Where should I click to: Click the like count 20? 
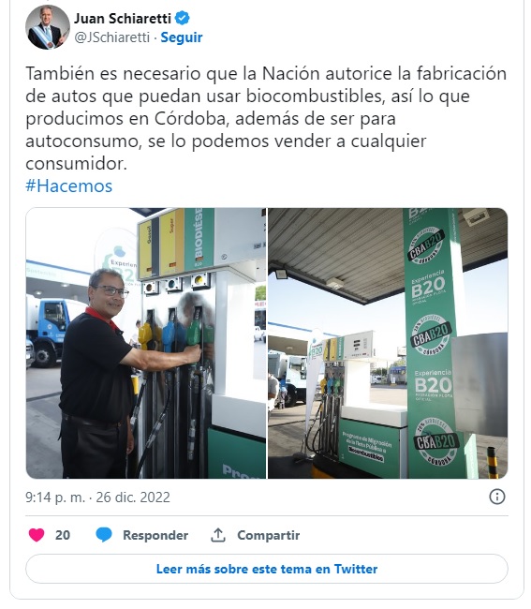tap(63, 535)
